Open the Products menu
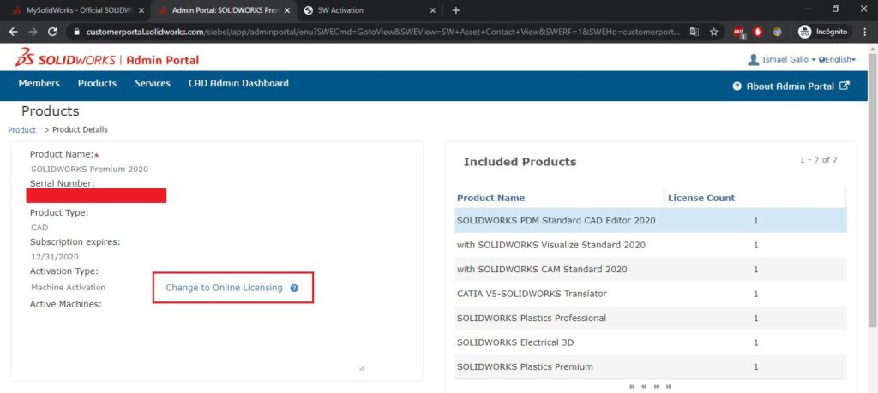 click(97, 83)
